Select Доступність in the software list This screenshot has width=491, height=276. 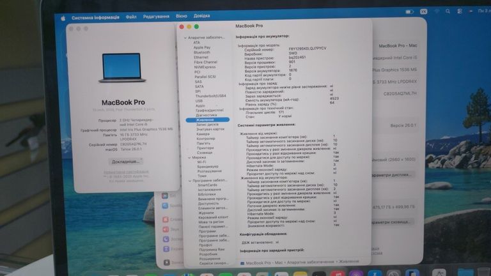(208, 204)
